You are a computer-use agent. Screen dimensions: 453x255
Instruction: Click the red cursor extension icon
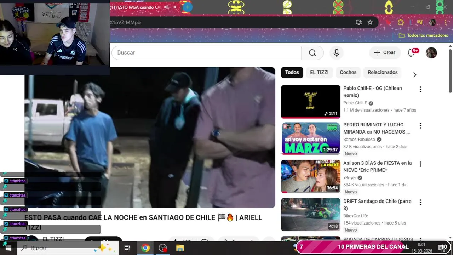pos(389,22)
